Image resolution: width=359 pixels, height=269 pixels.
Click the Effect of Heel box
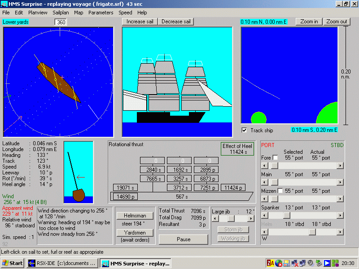[237, 149]
